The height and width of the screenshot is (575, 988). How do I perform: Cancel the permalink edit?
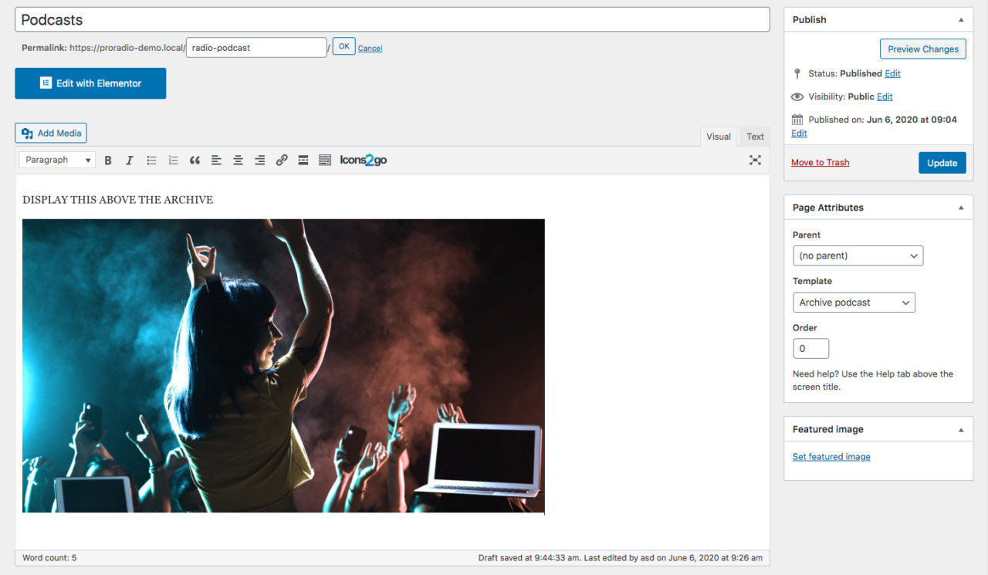(x=370, y=48)
